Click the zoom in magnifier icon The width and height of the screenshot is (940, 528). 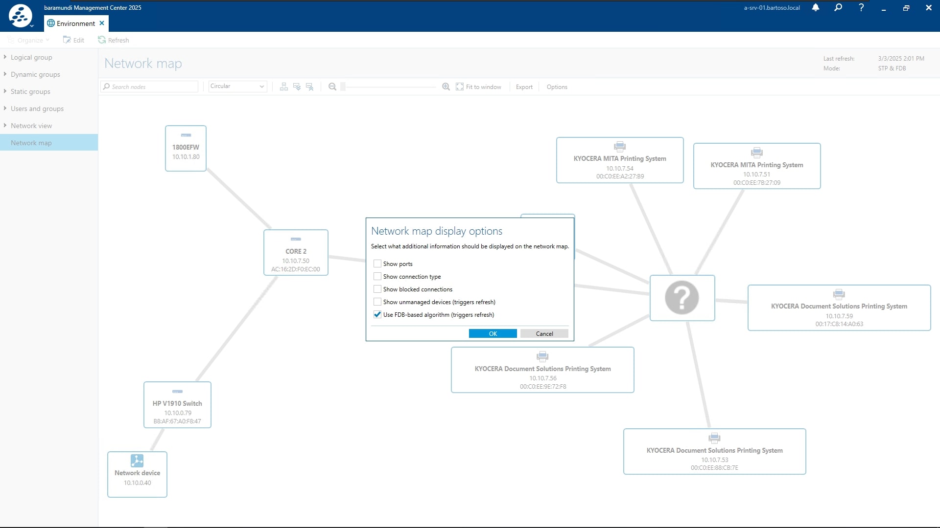coord(446,87)
